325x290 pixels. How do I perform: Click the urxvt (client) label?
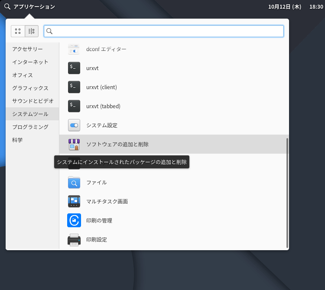[101, 87]
